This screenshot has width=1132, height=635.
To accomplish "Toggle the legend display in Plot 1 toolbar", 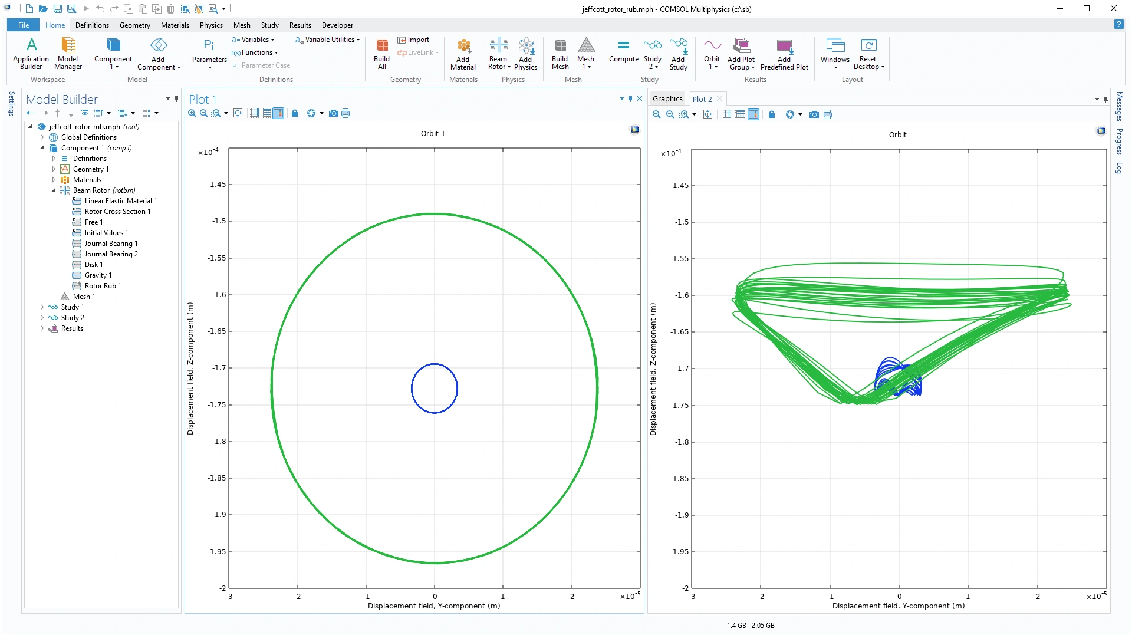I will pyautogui.click(x=278, y=113).
